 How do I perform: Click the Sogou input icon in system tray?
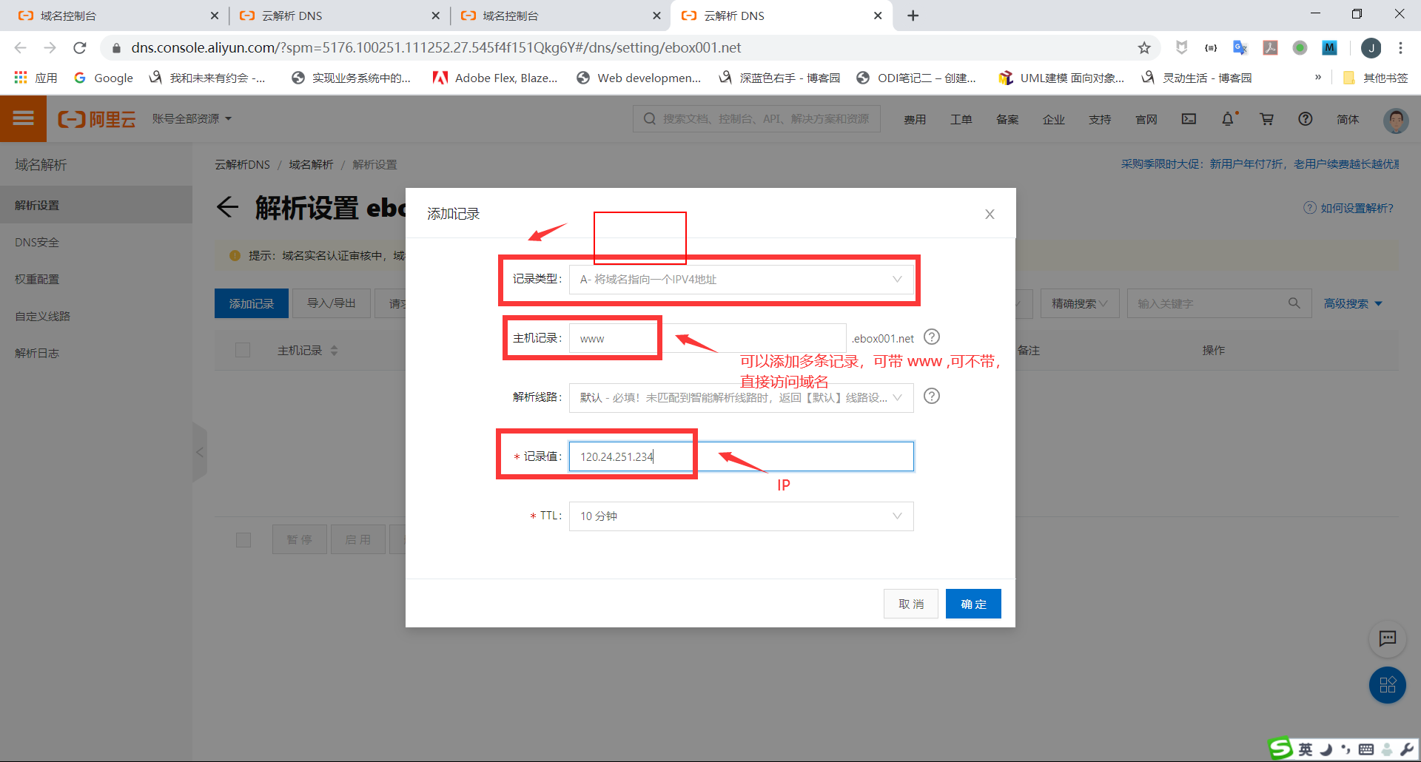click(1279, 749)
